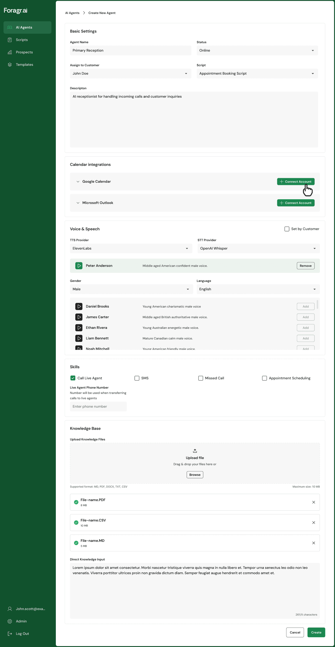This screenshot has width=335, height=647.
Task: Click the green check icon beside File-name.PDF
Action: pyautogui.click(x=76, y=502)
